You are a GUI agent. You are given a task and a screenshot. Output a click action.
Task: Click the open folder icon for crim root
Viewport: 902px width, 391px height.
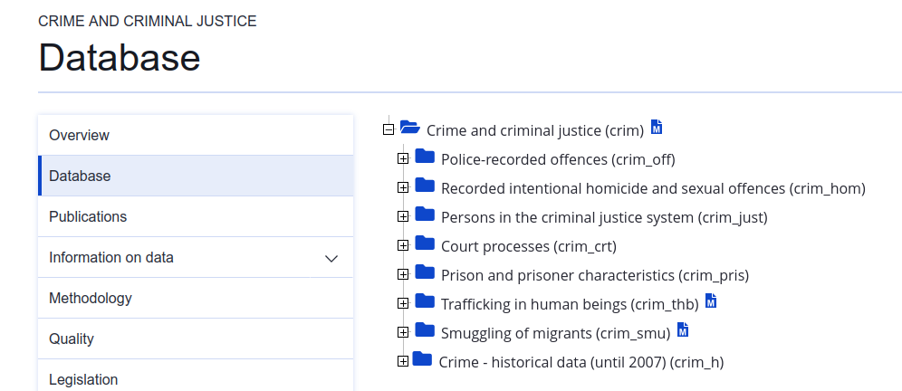click(x=410, y=127)
